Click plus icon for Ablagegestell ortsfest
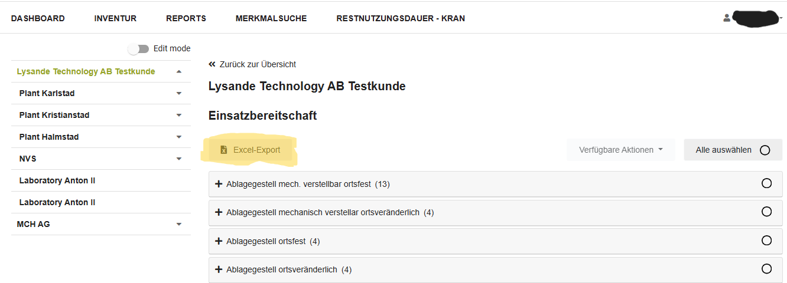The image size is (787, 283). [219, 241]
